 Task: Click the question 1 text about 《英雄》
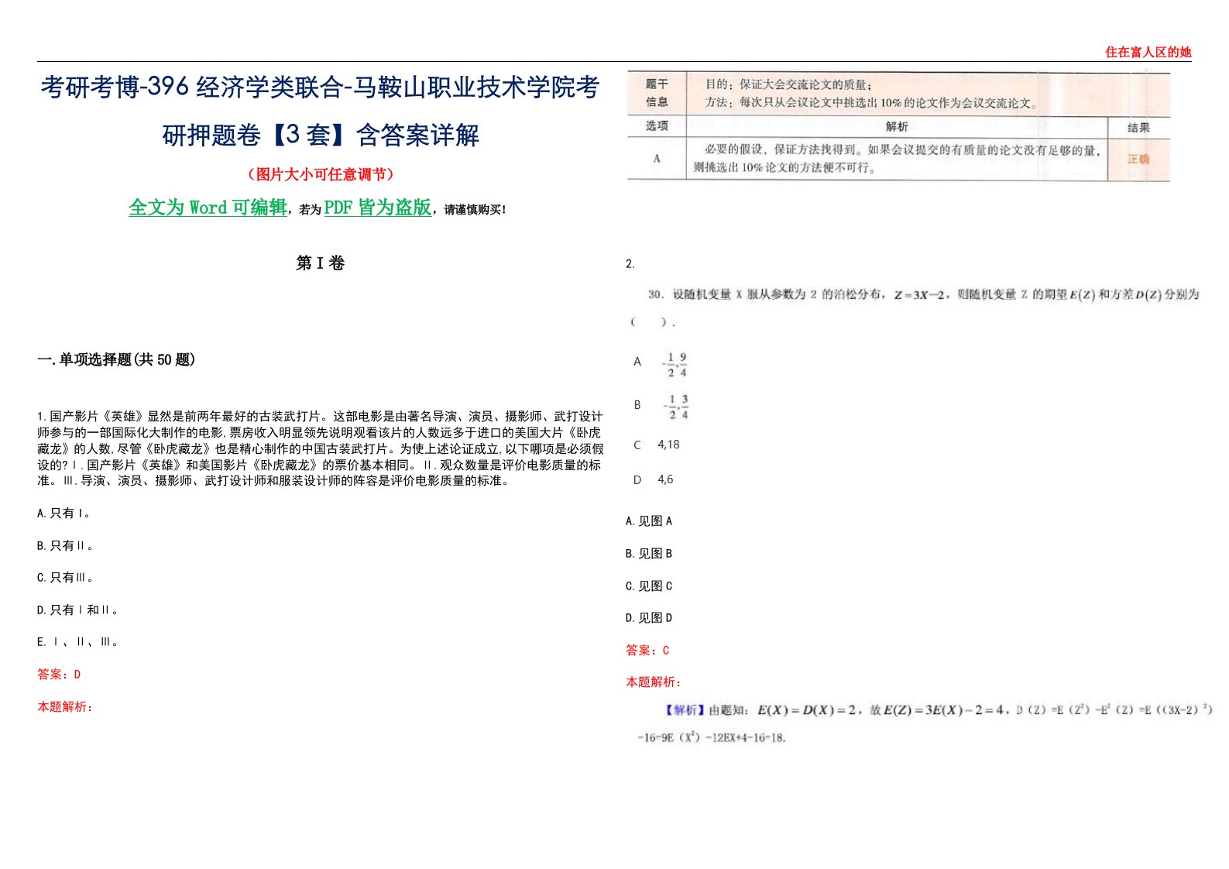(320, 448)
